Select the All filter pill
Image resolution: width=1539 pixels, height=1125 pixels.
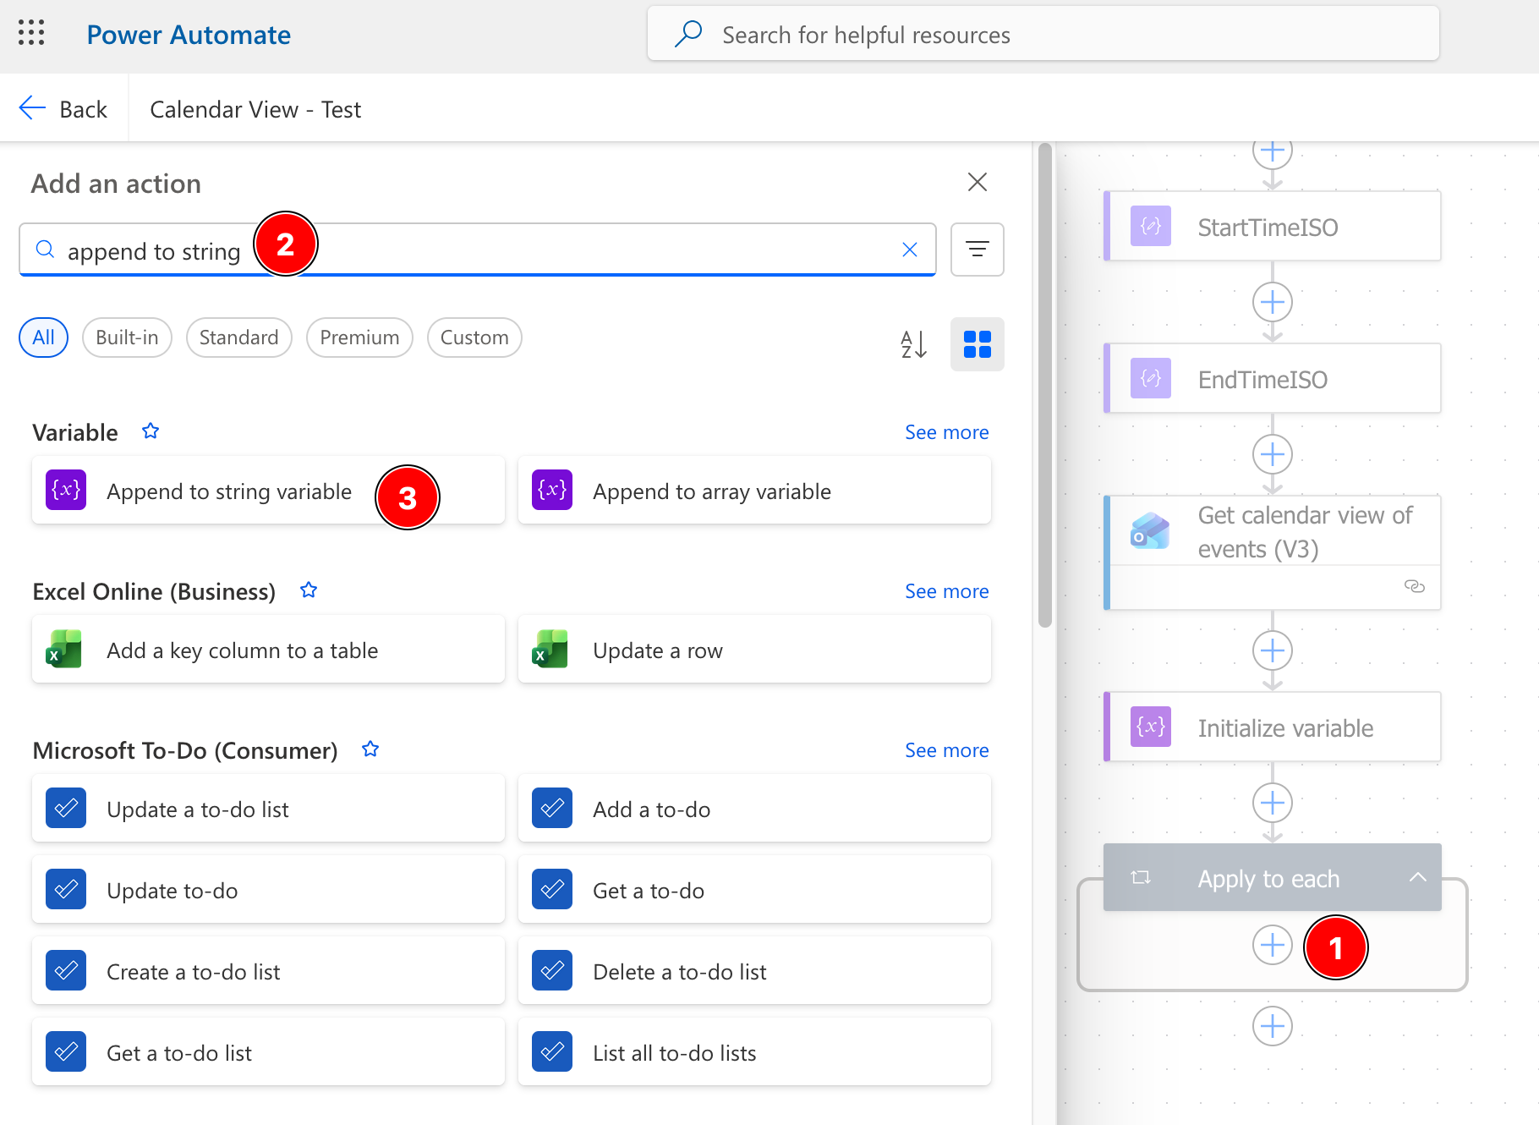pyautogui.click(x=43, y=337)
